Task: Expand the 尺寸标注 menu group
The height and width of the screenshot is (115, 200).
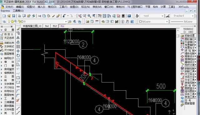Action: (x=7, y=87)
